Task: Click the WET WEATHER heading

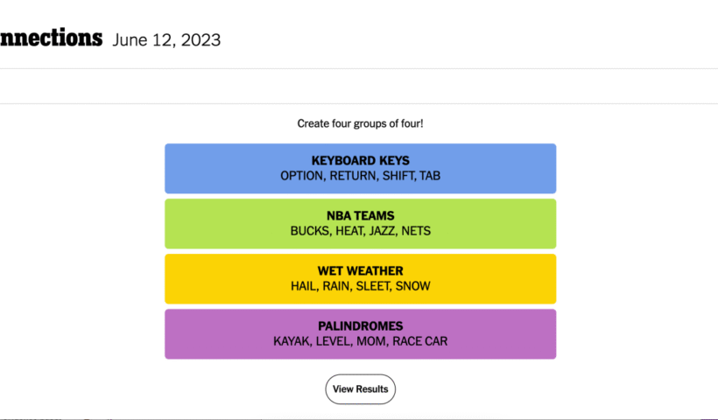Action: point(360,271)
